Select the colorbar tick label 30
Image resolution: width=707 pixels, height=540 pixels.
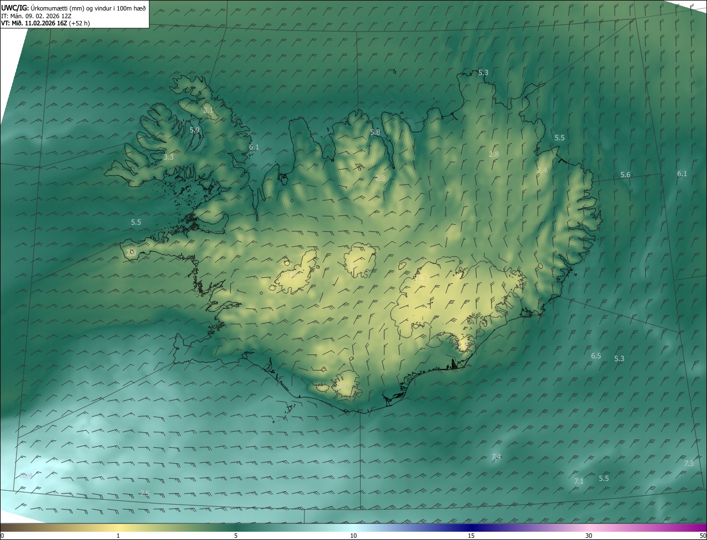coord(589,536)
